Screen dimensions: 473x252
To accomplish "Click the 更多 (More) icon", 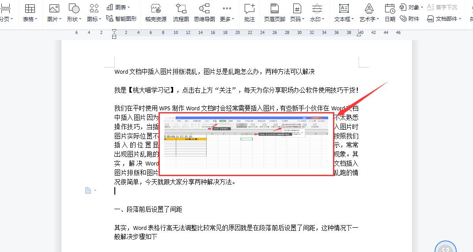I will click(x=227, y=8).
